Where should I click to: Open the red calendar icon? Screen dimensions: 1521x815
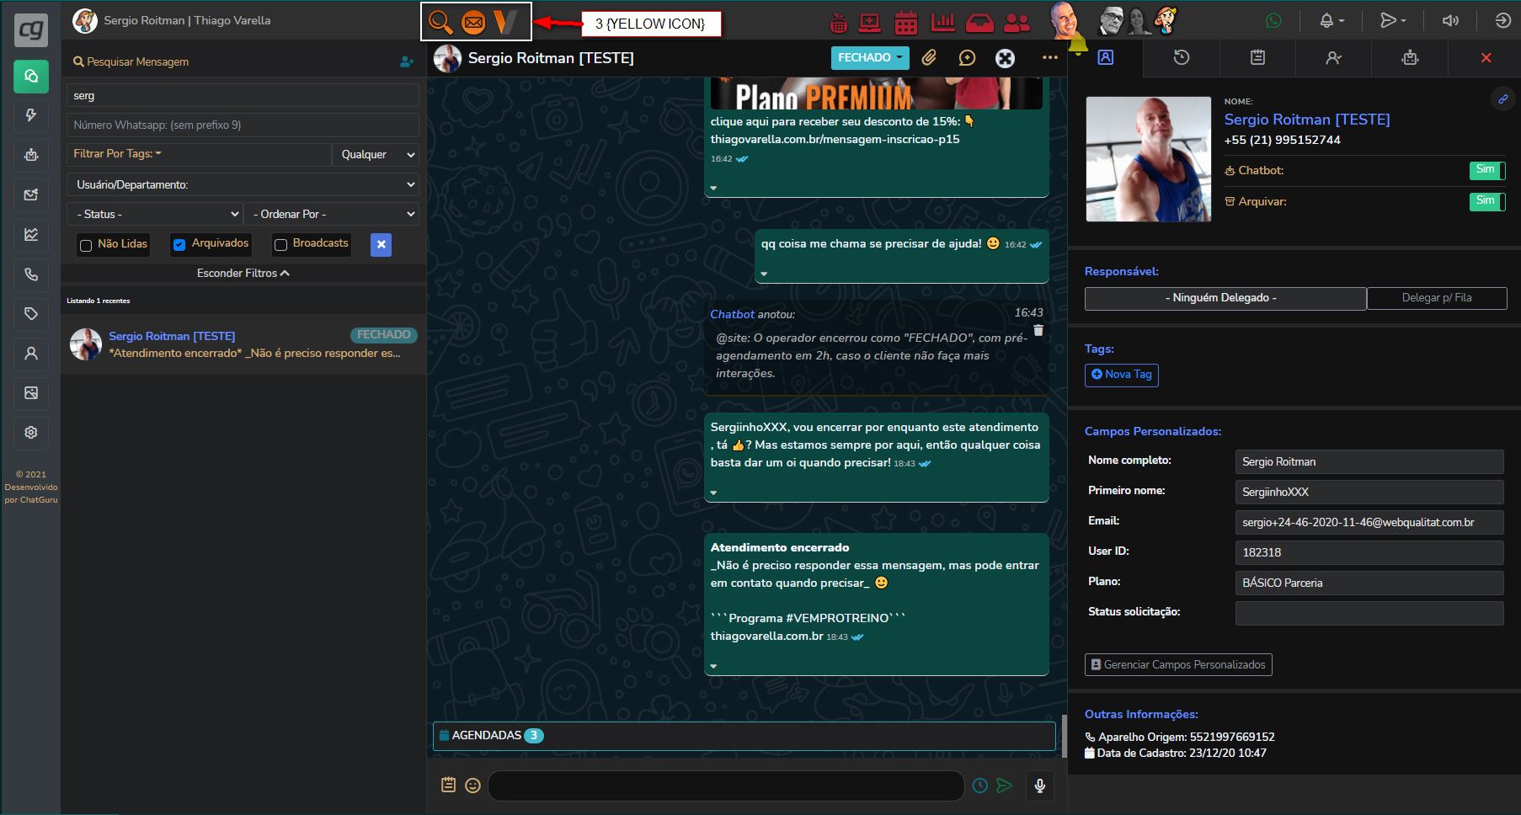click(906, 22)
